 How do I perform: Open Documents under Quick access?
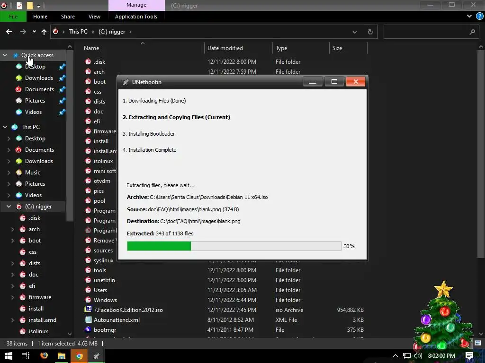click(x=39, y=89)
